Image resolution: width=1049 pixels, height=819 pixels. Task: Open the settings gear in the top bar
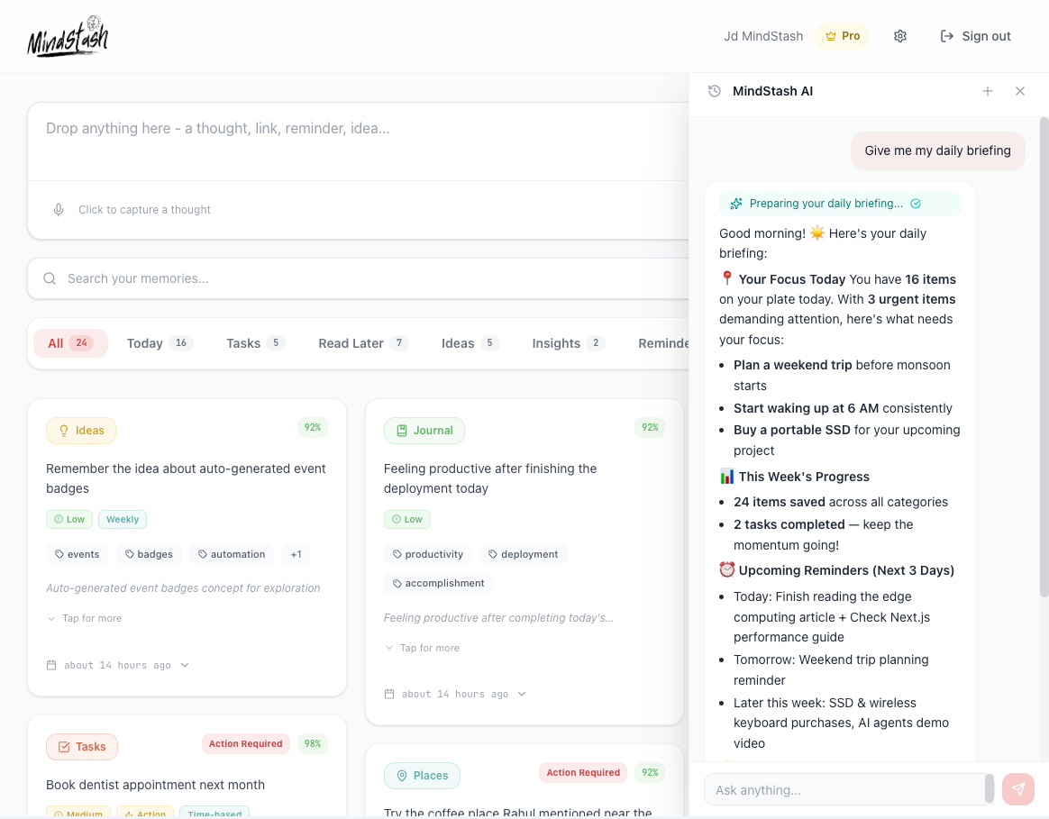coord(899,36)
